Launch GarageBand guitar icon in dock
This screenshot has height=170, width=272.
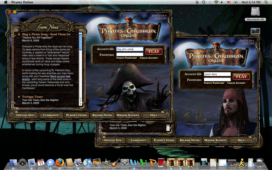(x=115, y=163)
